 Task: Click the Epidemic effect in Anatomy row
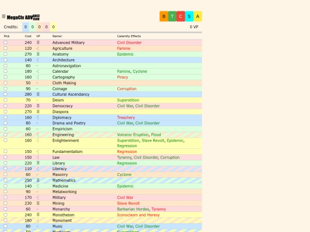[x=125, y=54]
